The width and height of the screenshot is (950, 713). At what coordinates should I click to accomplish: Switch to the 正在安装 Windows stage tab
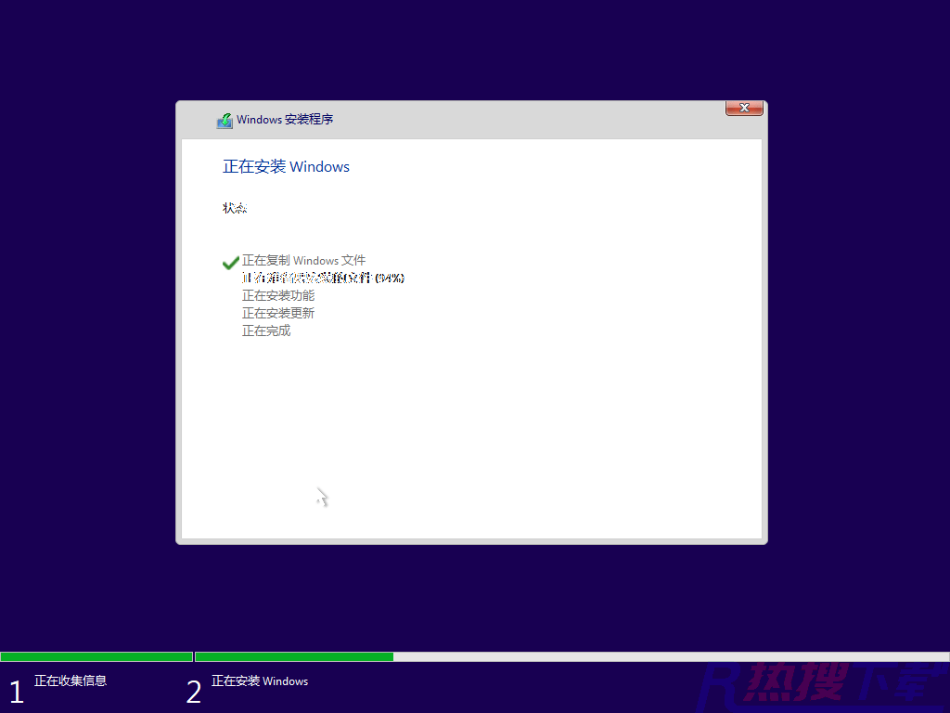pyautogui.click(x=260, y=681)
